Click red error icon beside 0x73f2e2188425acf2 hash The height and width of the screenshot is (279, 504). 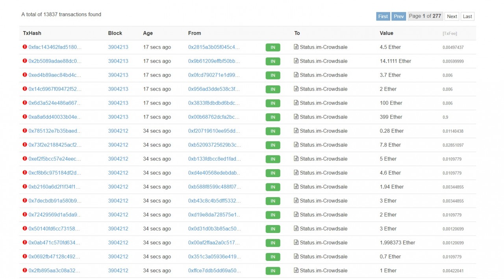pyautogui.click(x=25, y=145)
